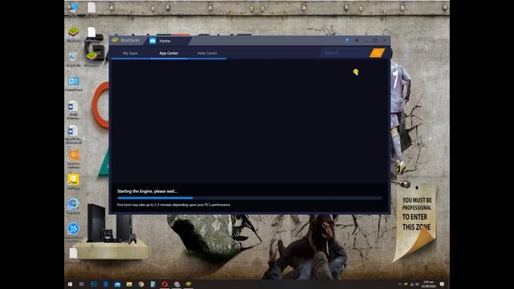Click the orange search button
Viewport: 514px width, 289px height.
pyautogui.click(x=377, y=53)
